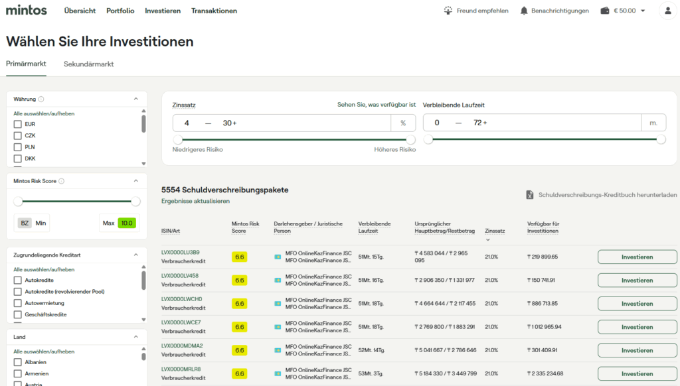This screenshot has width=680, height=386.
Task: Tick the Autokredite checkbox
Action: tap(18, 281)
